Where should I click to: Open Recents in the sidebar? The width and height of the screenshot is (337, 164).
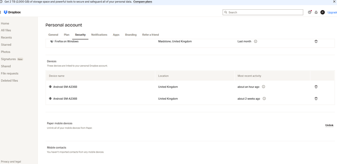coord(6,37)
